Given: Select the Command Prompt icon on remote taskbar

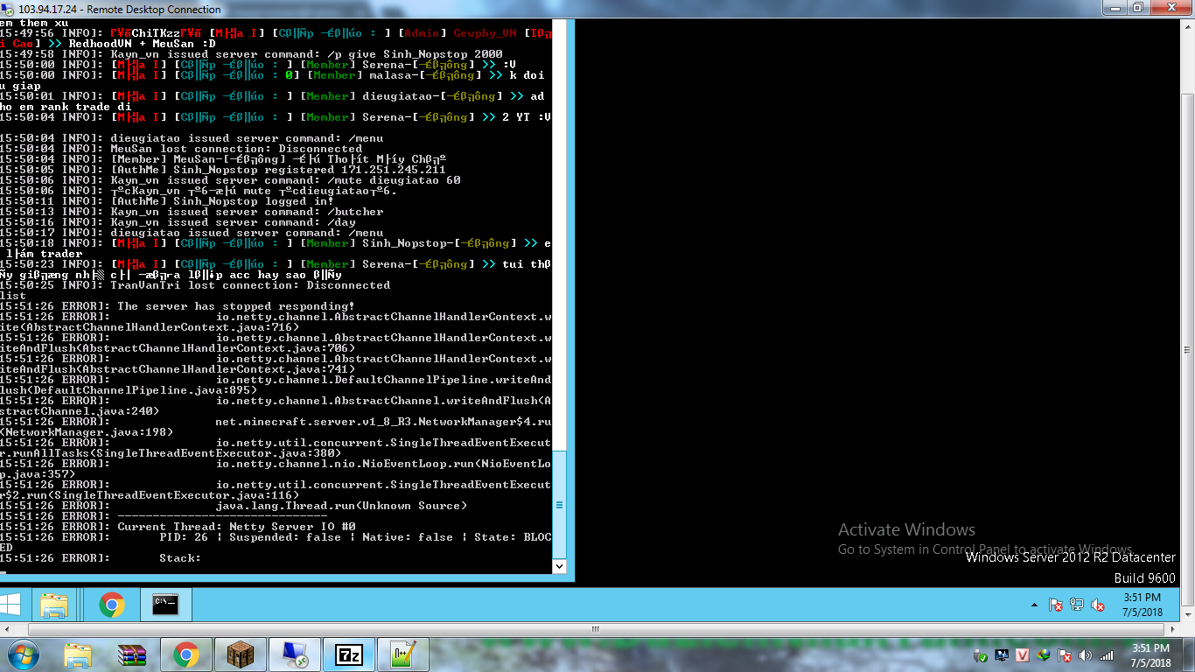Looking at the screenshot, I should point(165,605).
